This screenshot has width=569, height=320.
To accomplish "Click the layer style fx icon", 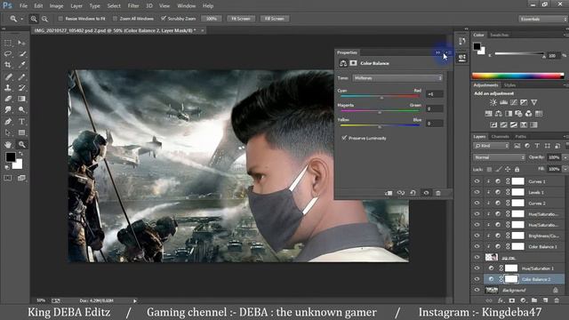I will coord(501,300).
